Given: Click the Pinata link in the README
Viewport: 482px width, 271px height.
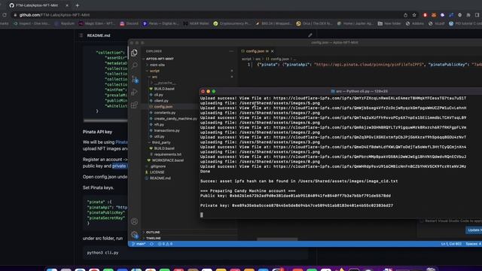Looking at the screenshot, I should point(121,142).
